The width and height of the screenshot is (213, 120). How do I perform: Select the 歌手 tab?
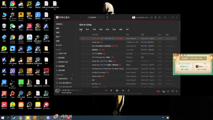(x=88, y=30)
